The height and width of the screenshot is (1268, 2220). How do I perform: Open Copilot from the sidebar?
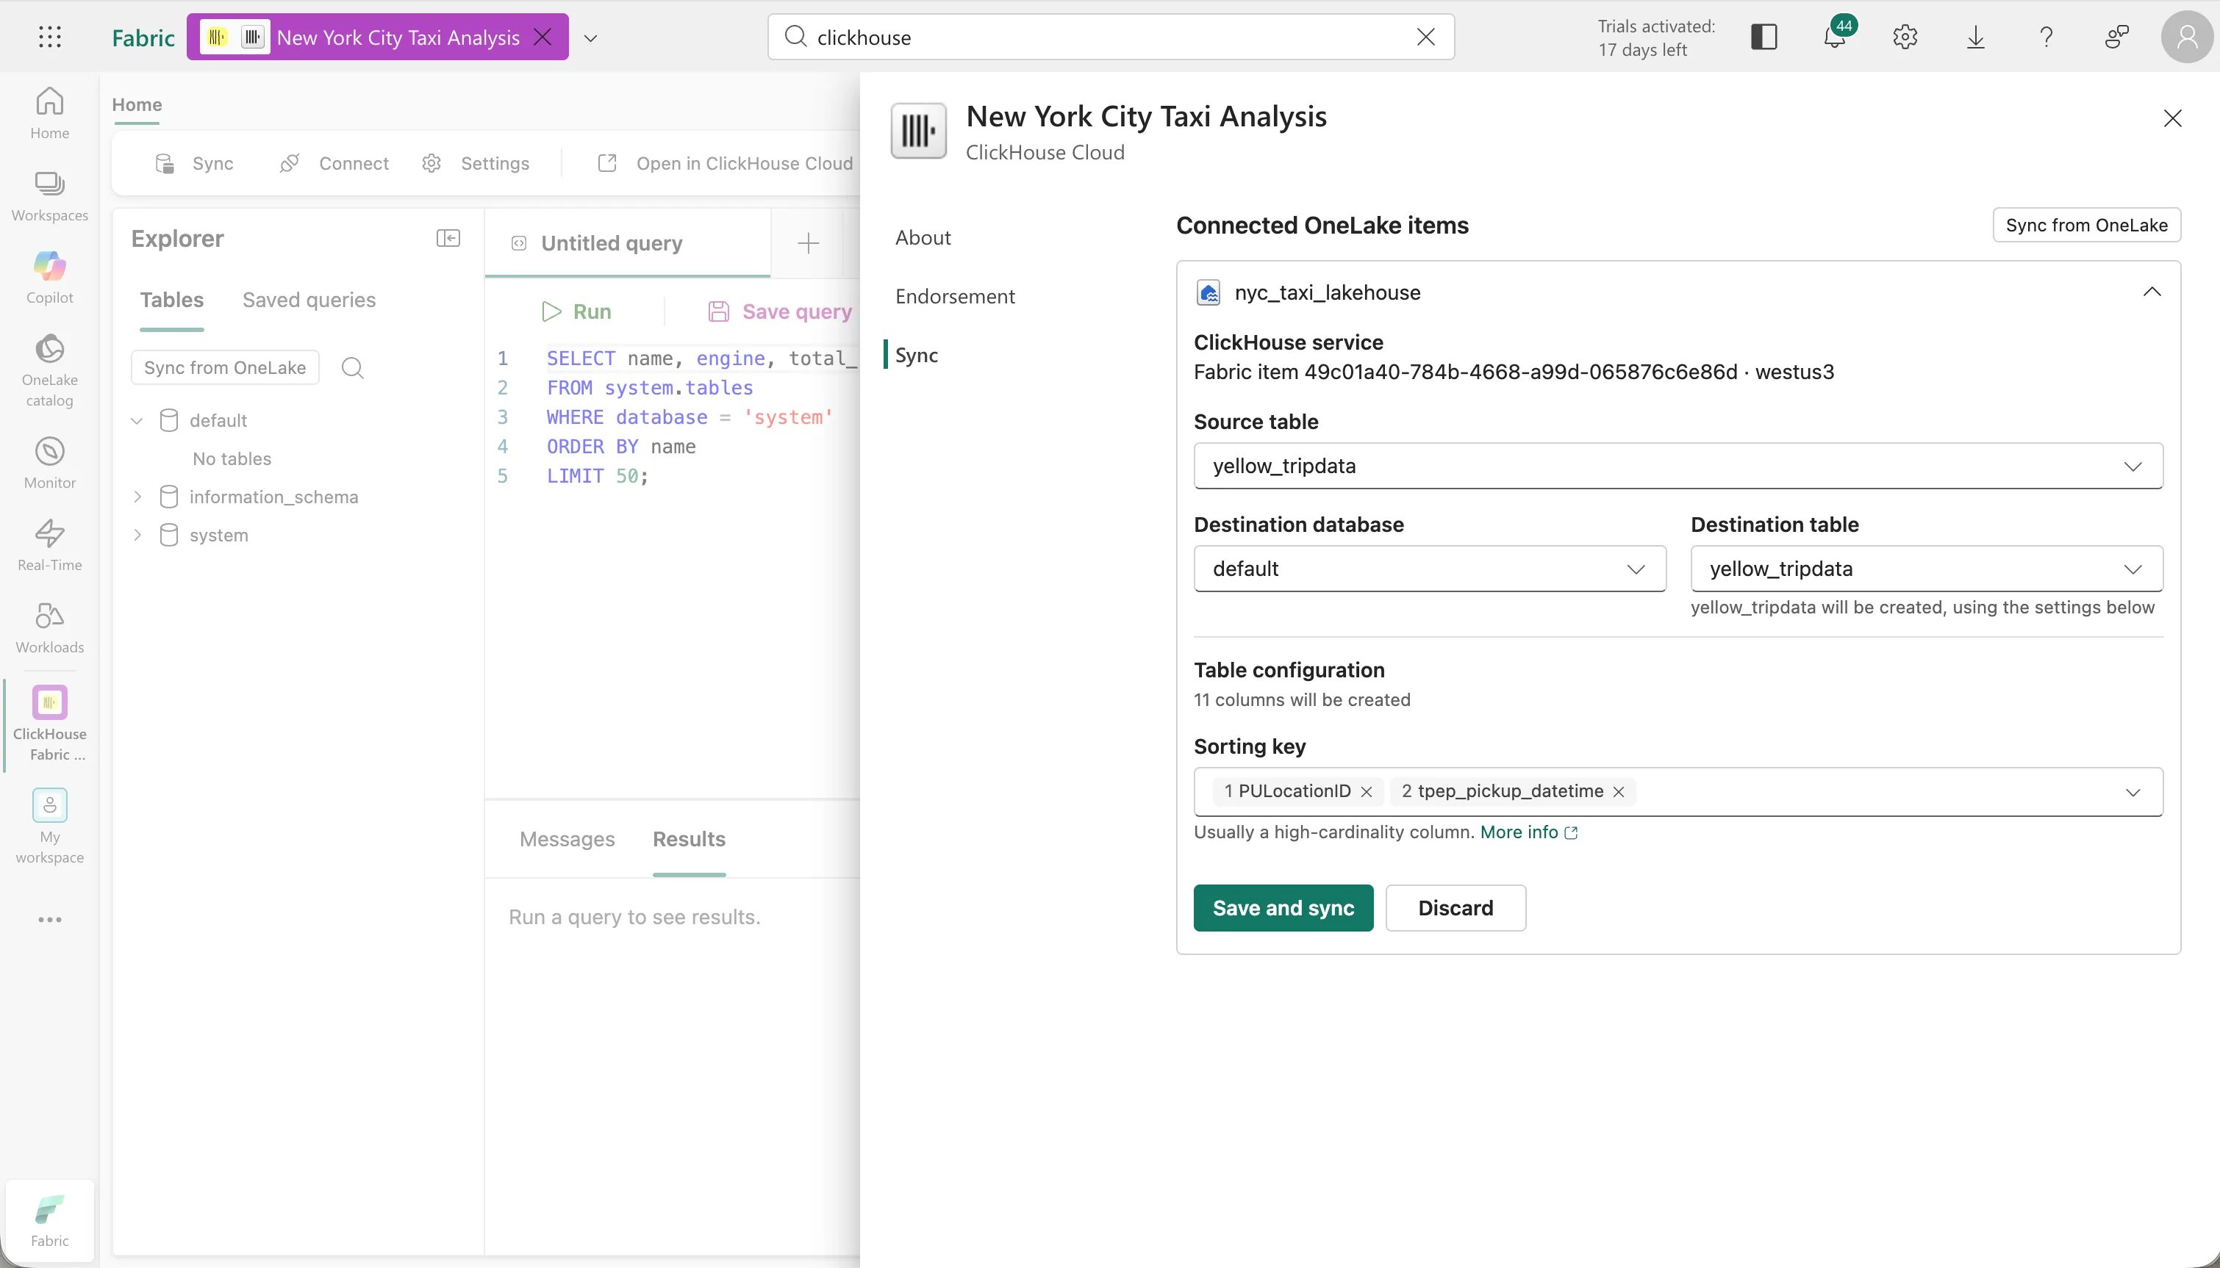[x=50, y=278]
